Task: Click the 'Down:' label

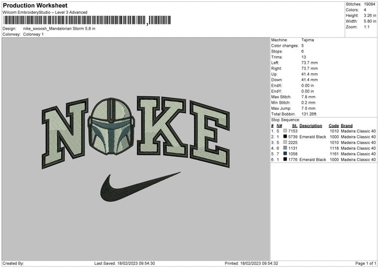Action: pyautogui.click(x=277, y=80)
